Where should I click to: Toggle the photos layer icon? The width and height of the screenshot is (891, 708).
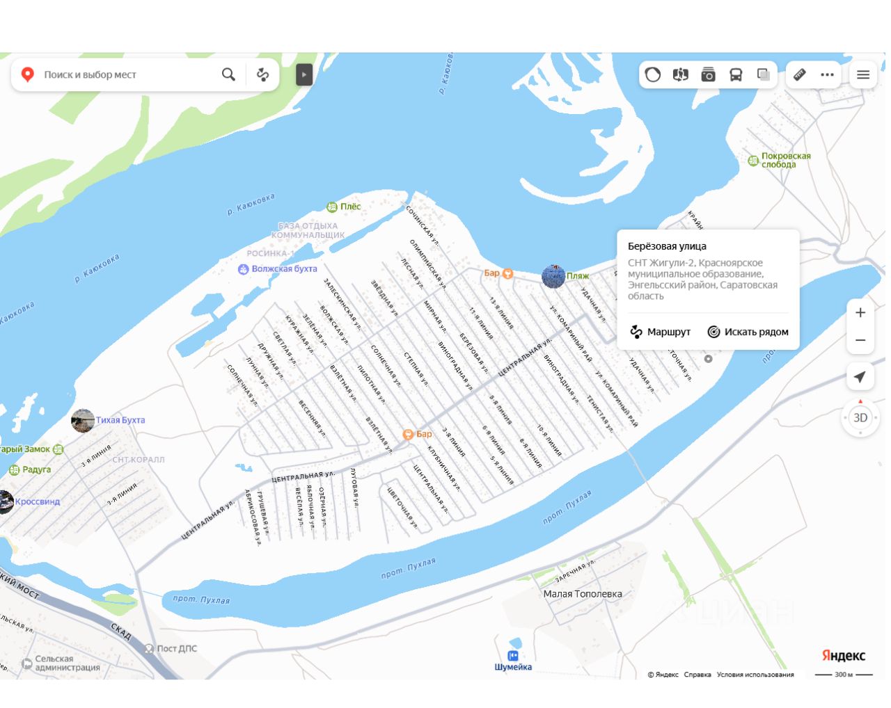709,74
